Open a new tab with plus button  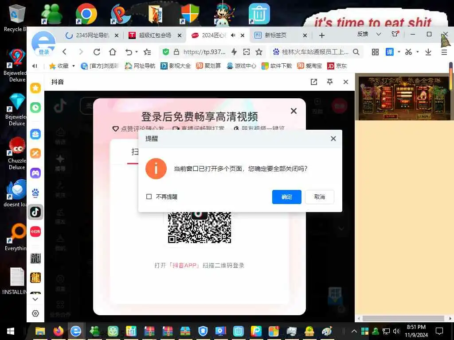click(x=322, y=35)
